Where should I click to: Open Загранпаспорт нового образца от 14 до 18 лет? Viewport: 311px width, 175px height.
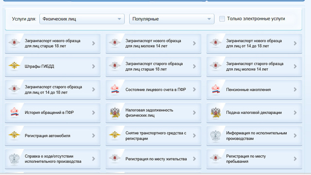pos(254,44)
